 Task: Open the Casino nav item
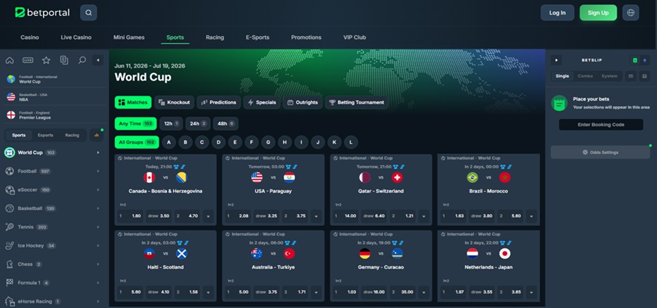click(29, 37)
